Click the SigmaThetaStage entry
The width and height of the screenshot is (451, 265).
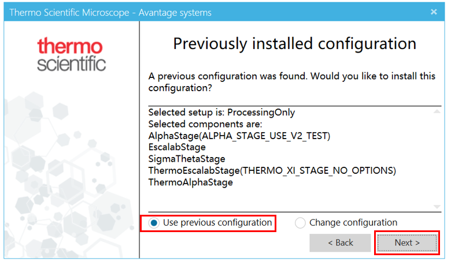click(187, 159)
